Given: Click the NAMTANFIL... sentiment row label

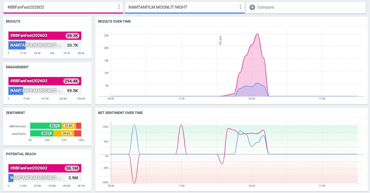Looking at the screenshot, I should [x=20, y=134].
